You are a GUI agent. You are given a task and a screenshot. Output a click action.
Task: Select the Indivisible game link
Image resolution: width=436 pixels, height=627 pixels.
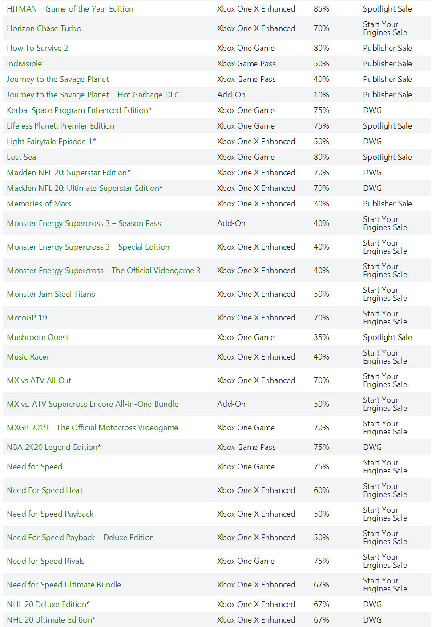pos(24,64)
